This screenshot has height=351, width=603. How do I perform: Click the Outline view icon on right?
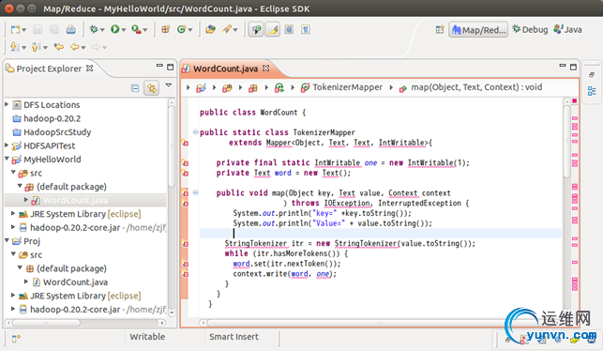[592, 91]
